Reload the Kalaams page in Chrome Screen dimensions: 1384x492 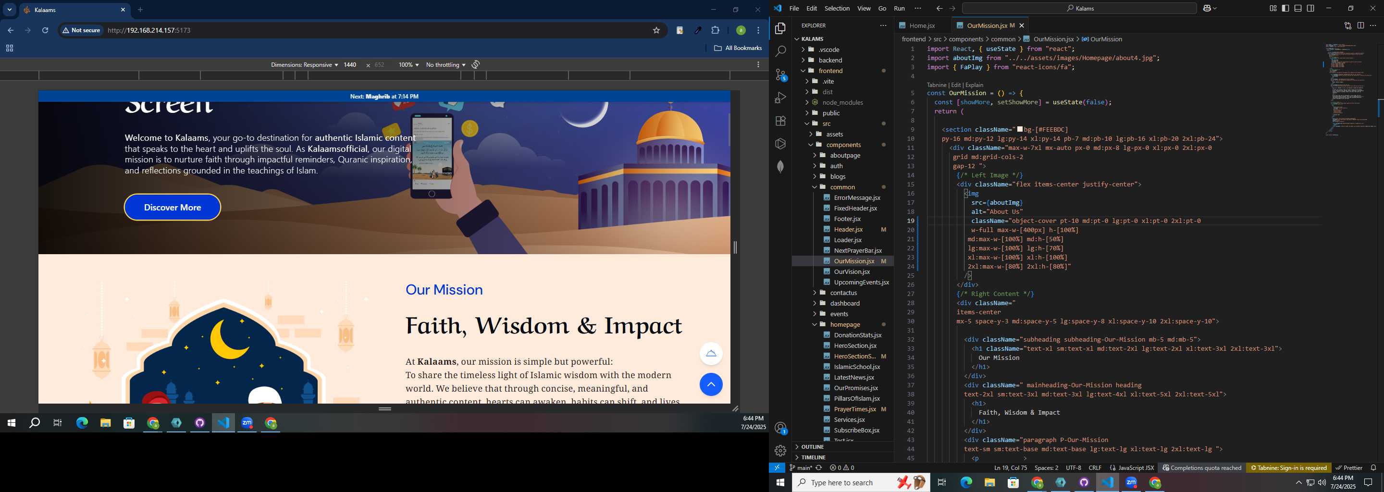[45, 31]
